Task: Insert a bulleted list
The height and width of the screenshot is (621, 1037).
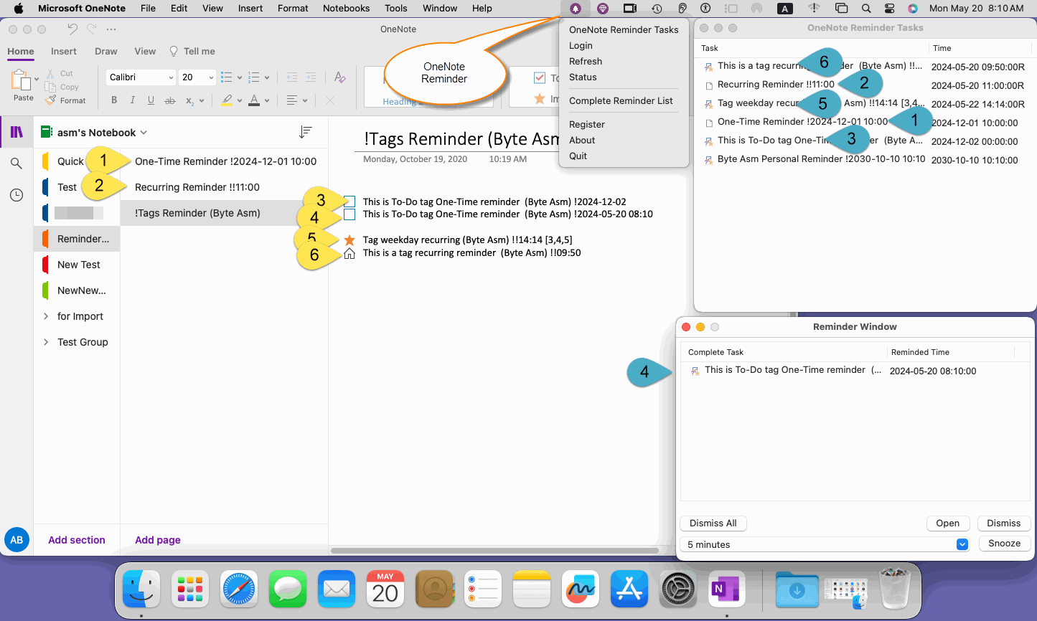Action: click(x=226, y=77)
